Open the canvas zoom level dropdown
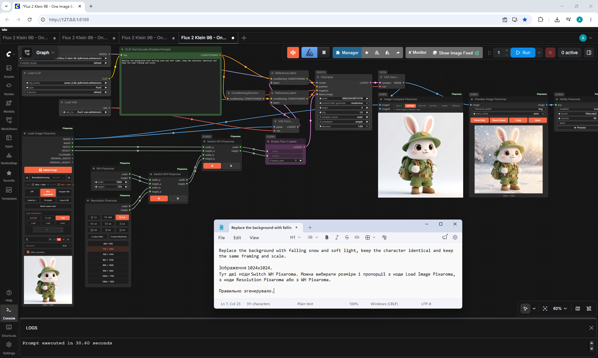The height and width of the screenshot is (358, 598). (560, 309)
